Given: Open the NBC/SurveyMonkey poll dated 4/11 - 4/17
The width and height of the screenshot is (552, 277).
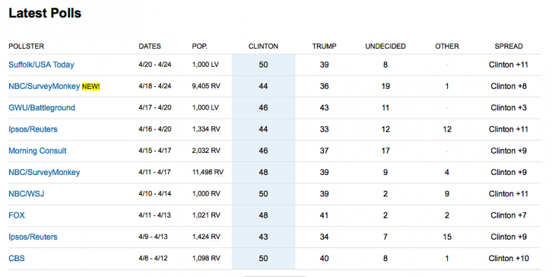Looking at the screenshot, I should pos(44,172).
